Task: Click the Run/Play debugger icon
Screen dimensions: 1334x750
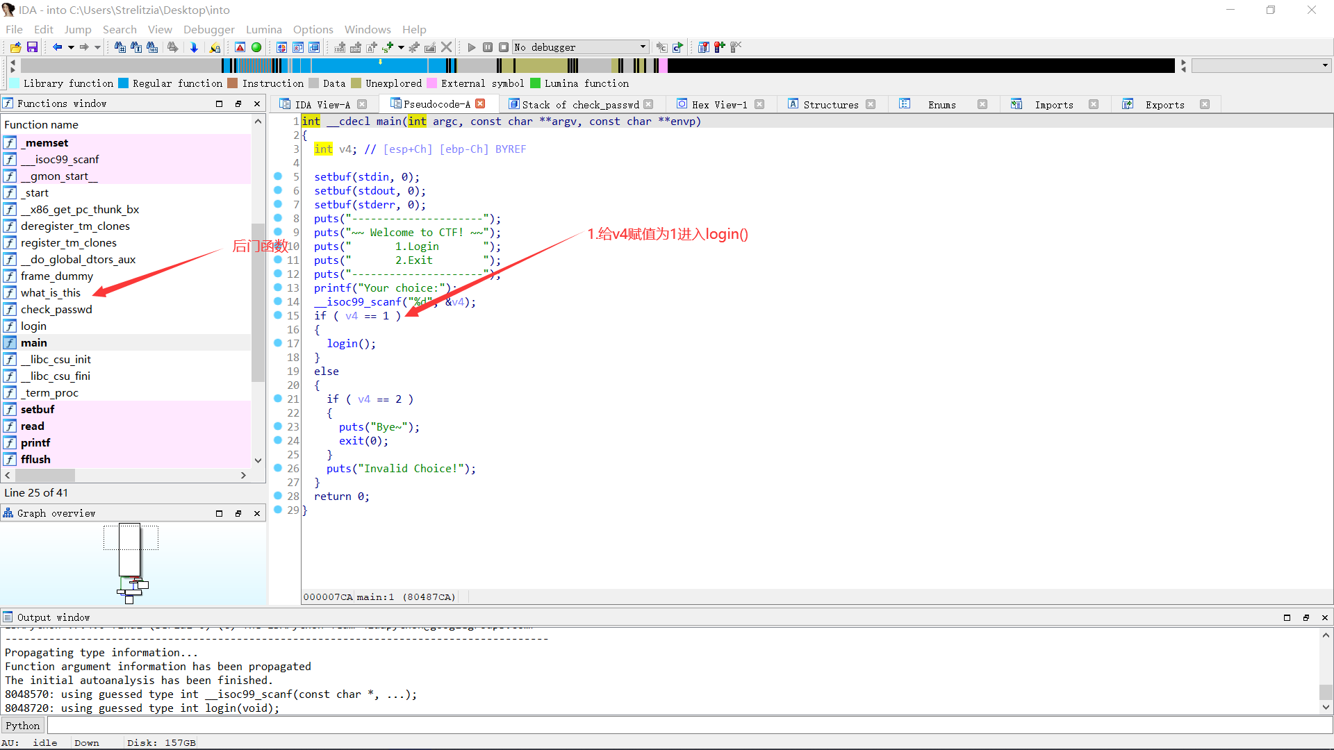Action: coord(472,46)
